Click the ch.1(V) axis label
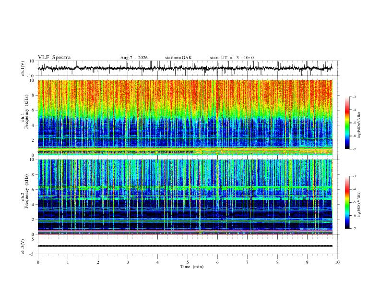 [23, 68]
